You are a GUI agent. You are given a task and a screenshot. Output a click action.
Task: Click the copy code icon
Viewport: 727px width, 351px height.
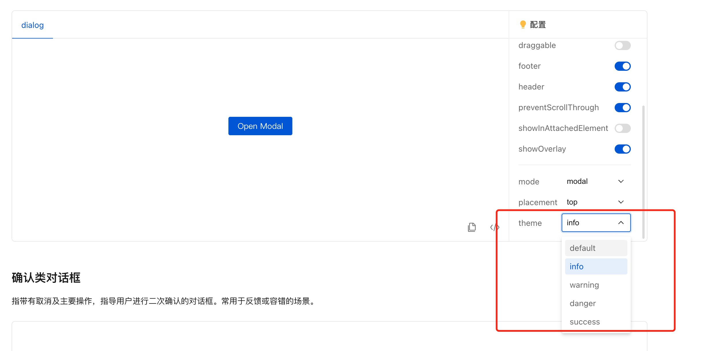tap(472, 227)
